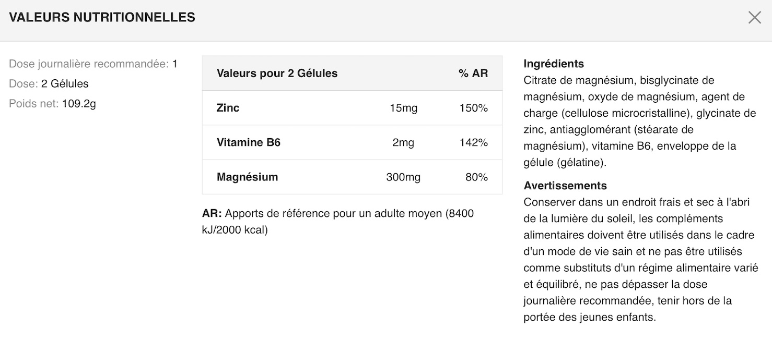Click 'Dose journalière recommandée' label
The height and width of the screenshot is (341, 772).
click(x=89, y=64)
